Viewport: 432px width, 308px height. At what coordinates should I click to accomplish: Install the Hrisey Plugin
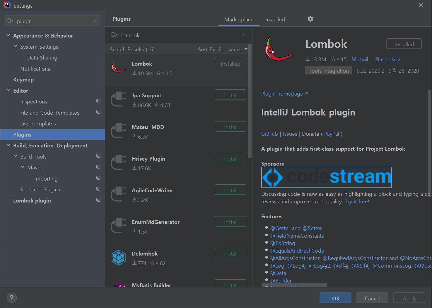(x=230, y=158)
